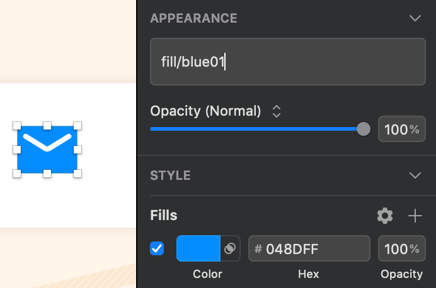This screenshot has width=436, height=288.
Task: Add a new fill with plus icon
Action: (x=415, y=216)
